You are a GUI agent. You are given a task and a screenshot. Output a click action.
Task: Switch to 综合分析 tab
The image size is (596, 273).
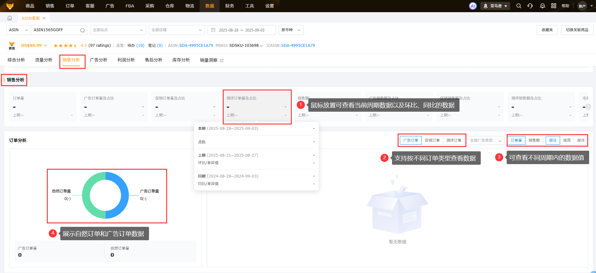pyautogui.click(x=16, y=60)
